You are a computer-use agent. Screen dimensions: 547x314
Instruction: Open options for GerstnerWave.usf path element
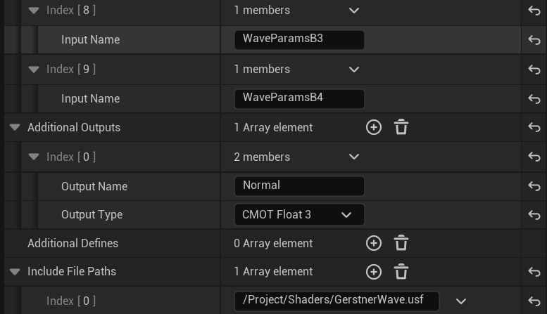click(x=461, y=301)
